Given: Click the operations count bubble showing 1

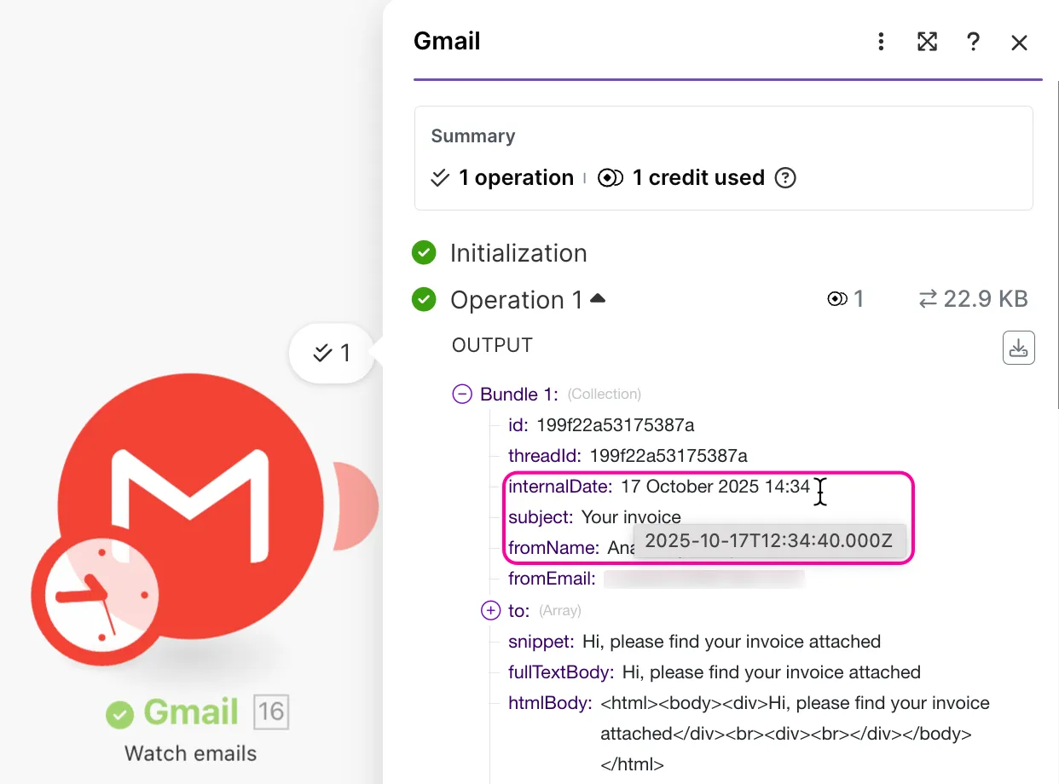Looking at the screenshot, I should point(333,353).
